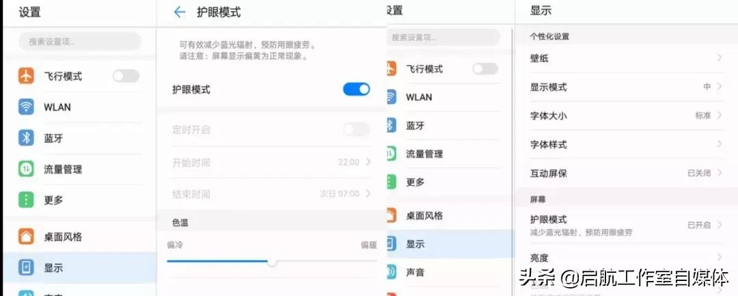Click the 色温 section header
This screenshot has height=296, width=738.
click(x=180, y=223)
